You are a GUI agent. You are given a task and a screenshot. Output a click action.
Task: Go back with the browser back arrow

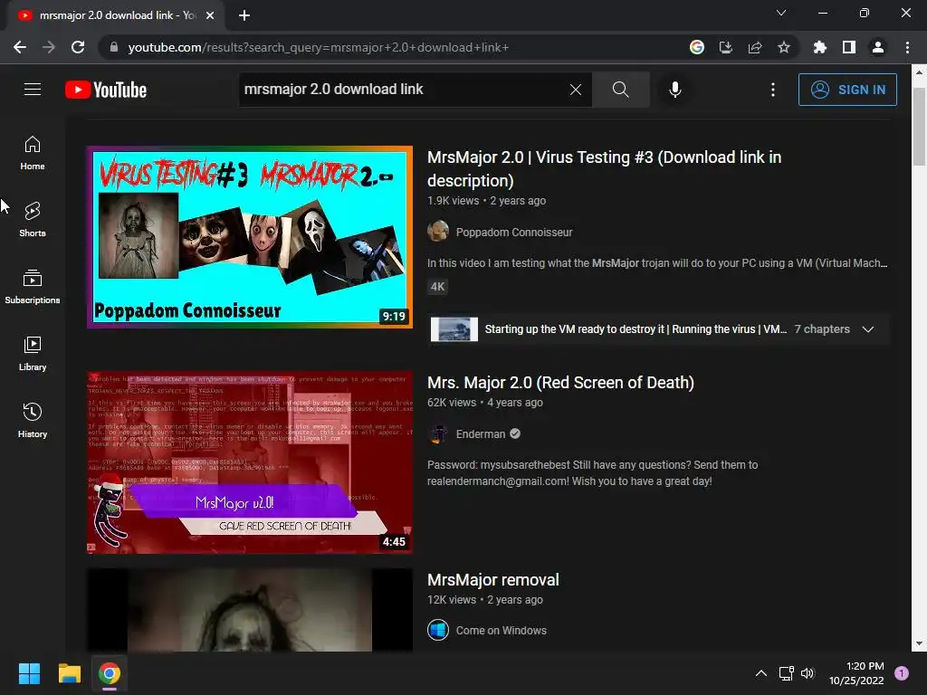coord(20,47)
